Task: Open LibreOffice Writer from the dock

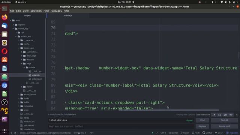Action: point(4,68)
